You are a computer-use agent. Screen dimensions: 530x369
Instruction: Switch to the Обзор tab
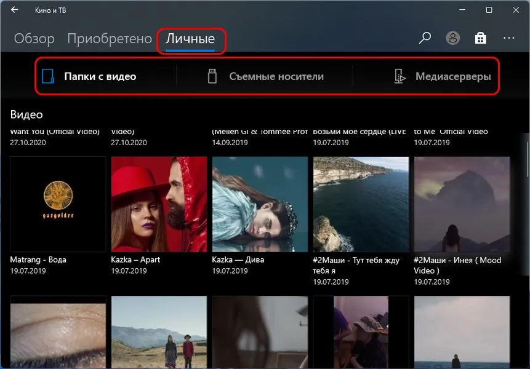click(x=34, y=39)
